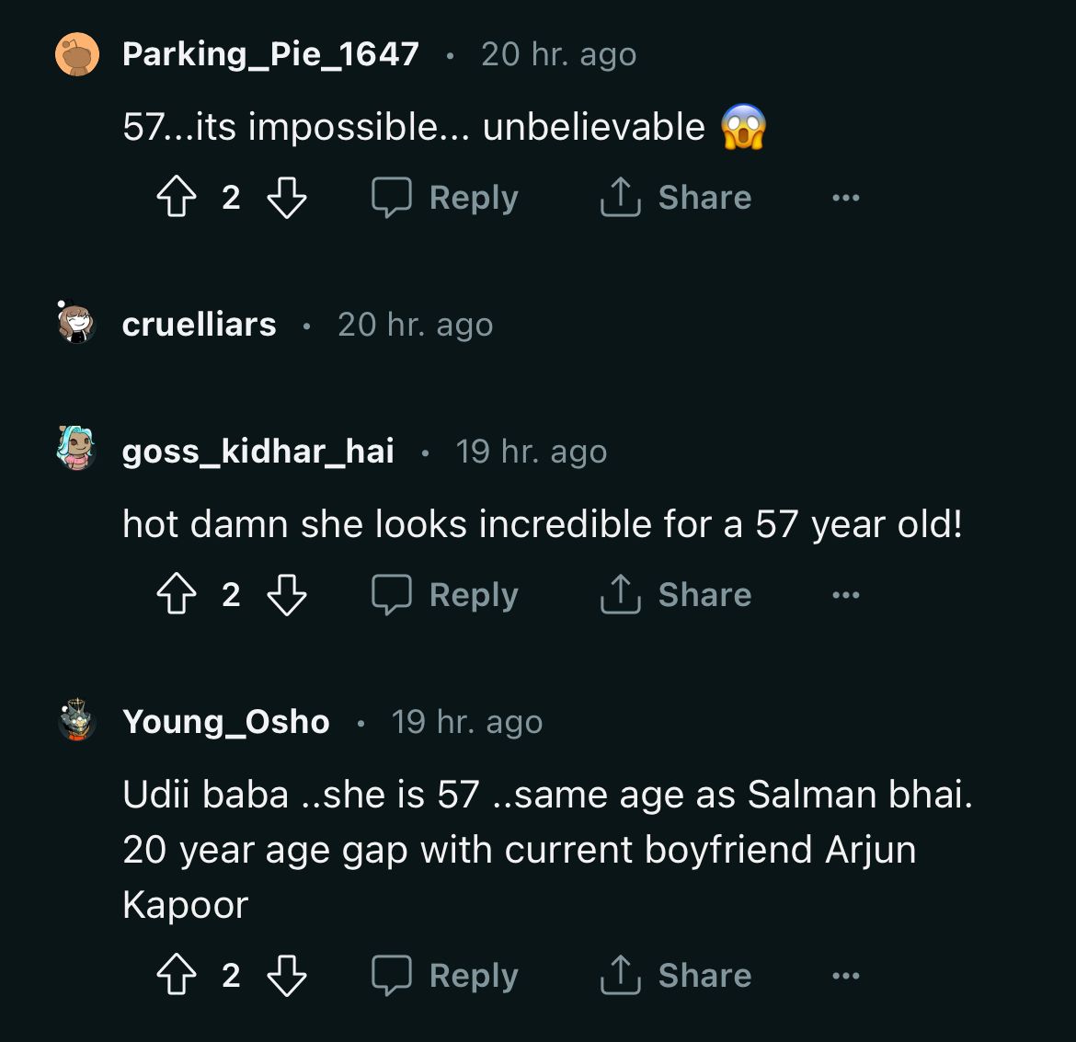Image resolution: width=1076 pixels, height=1042 pixels.
Task: Upvote Young_Osho's comment
Action: coord(177,976)
